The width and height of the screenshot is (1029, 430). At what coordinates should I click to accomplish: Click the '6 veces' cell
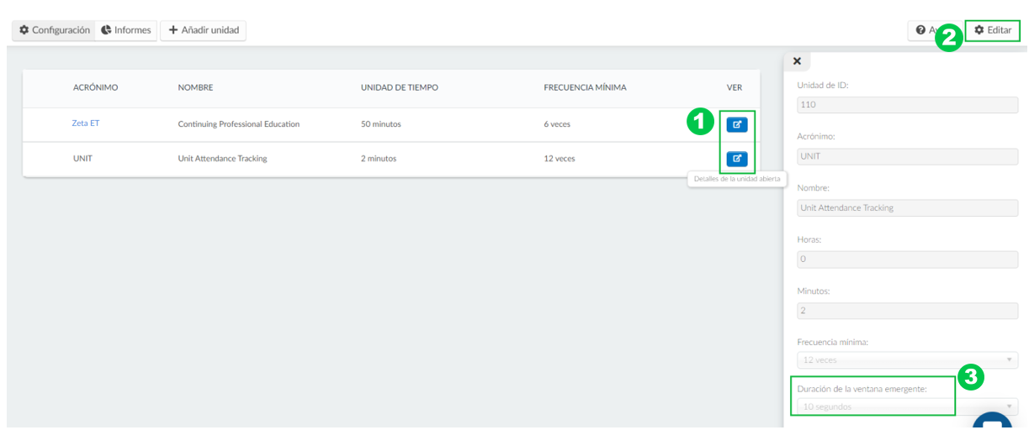coord(557,124)
